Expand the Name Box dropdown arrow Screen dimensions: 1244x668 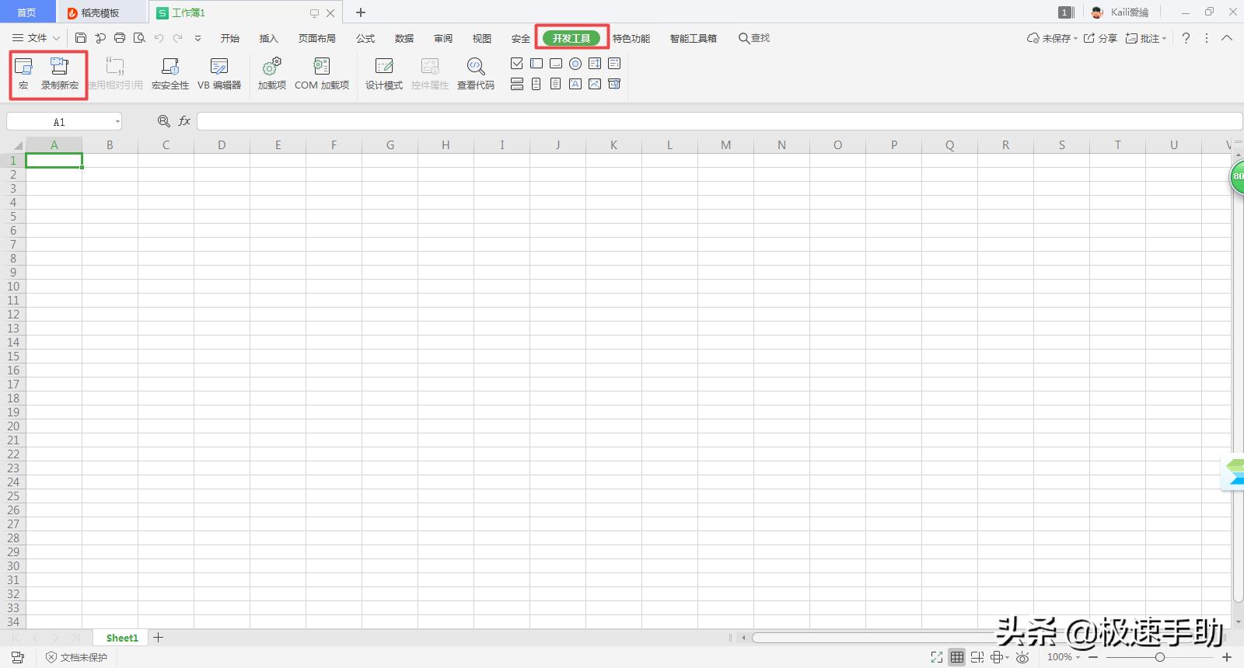coord(117,122)
